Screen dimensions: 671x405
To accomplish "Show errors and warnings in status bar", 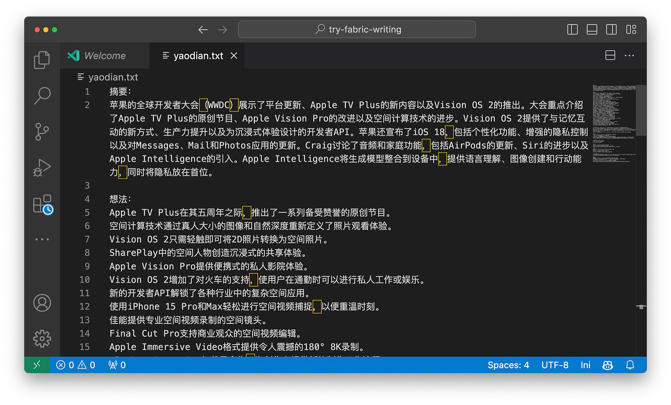I will (76, 365).
